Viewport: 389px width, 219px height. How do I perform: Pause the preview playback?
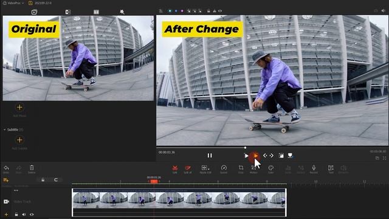pos(210,156)
